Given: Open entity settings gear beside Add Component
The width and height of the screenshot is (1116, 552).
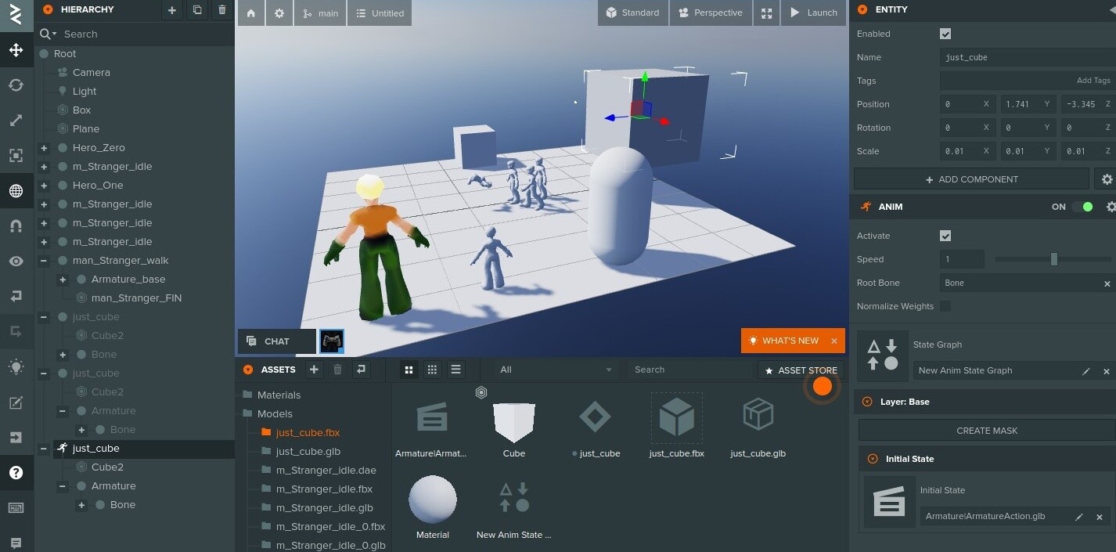Looking at the screenshot, I should pos(1107,179).
